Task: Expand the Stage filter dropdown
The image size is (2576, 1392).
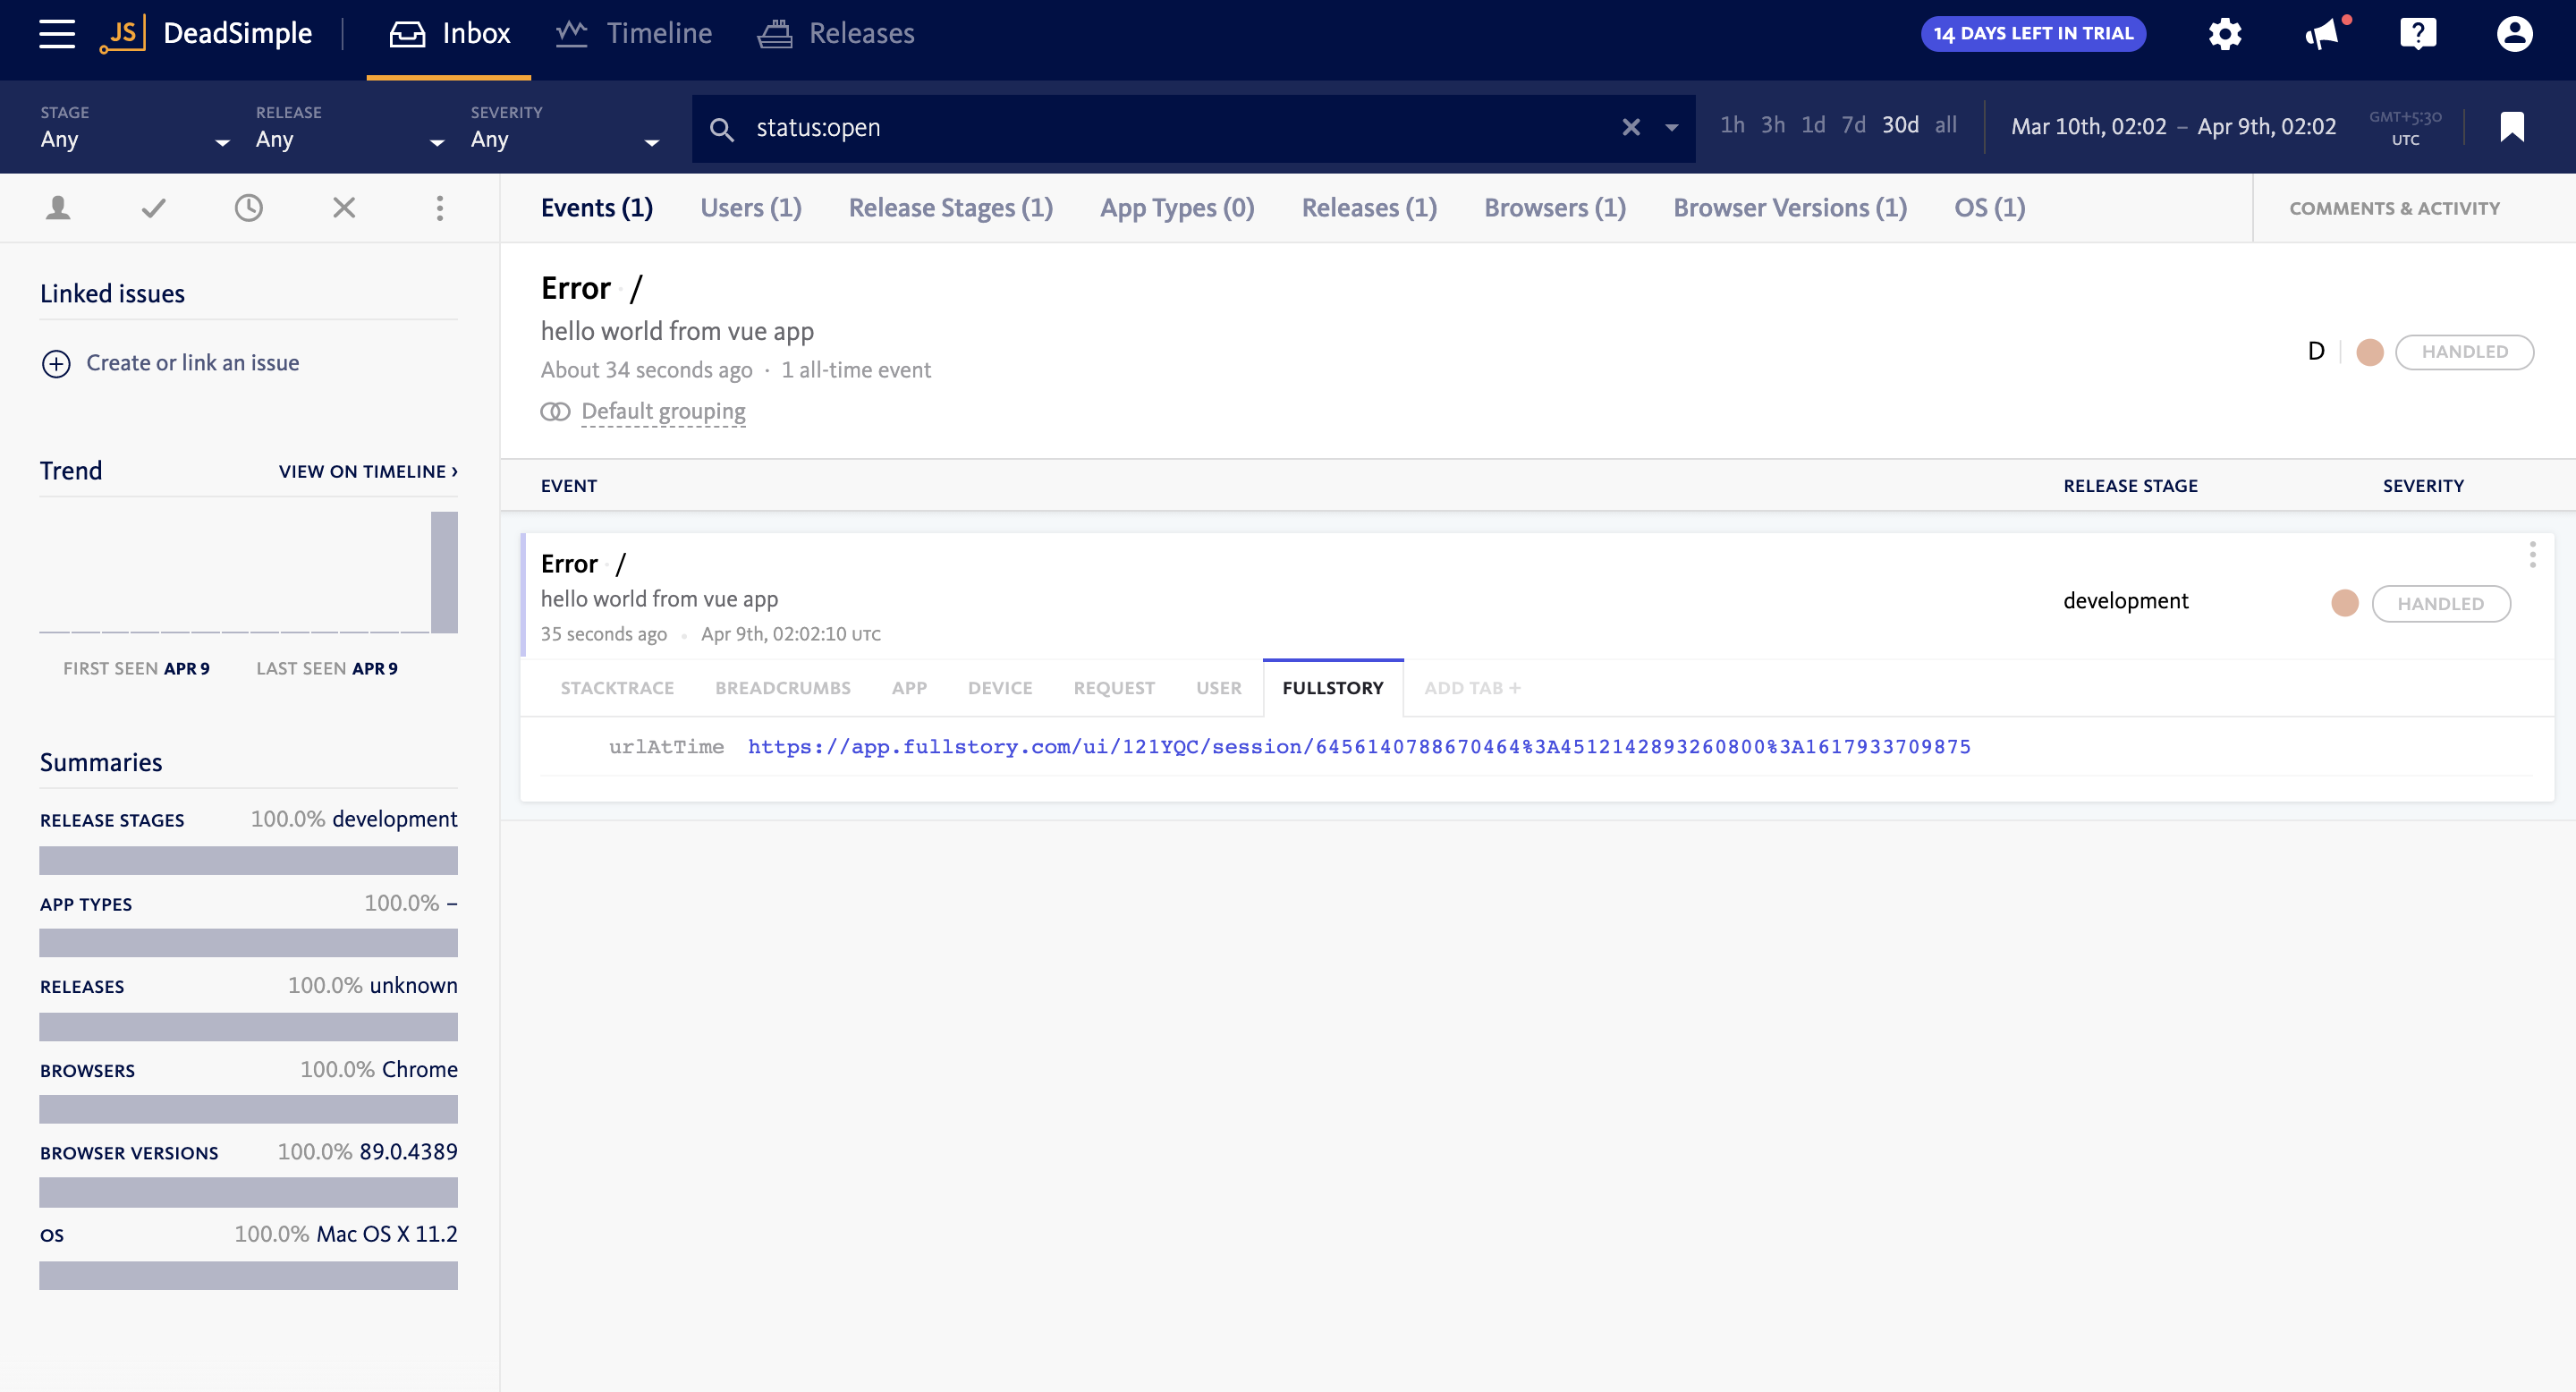Action: coord(135,139)
